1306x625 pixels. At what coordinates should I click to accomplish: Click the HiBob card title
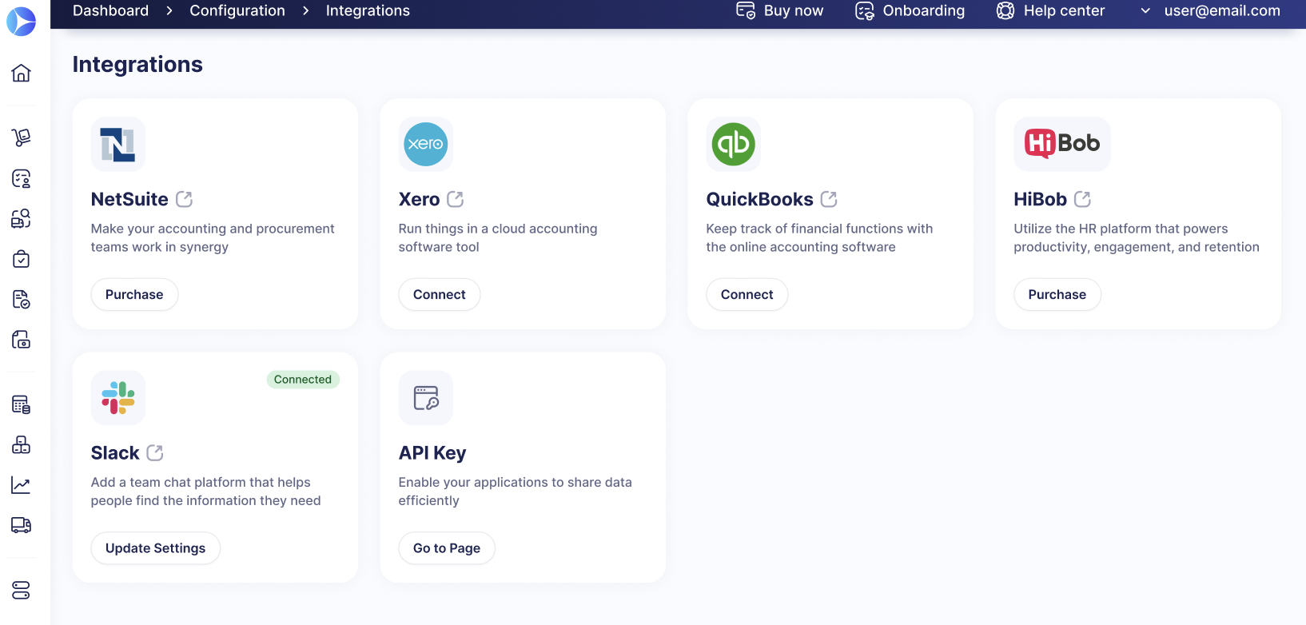pos(1041,199)
